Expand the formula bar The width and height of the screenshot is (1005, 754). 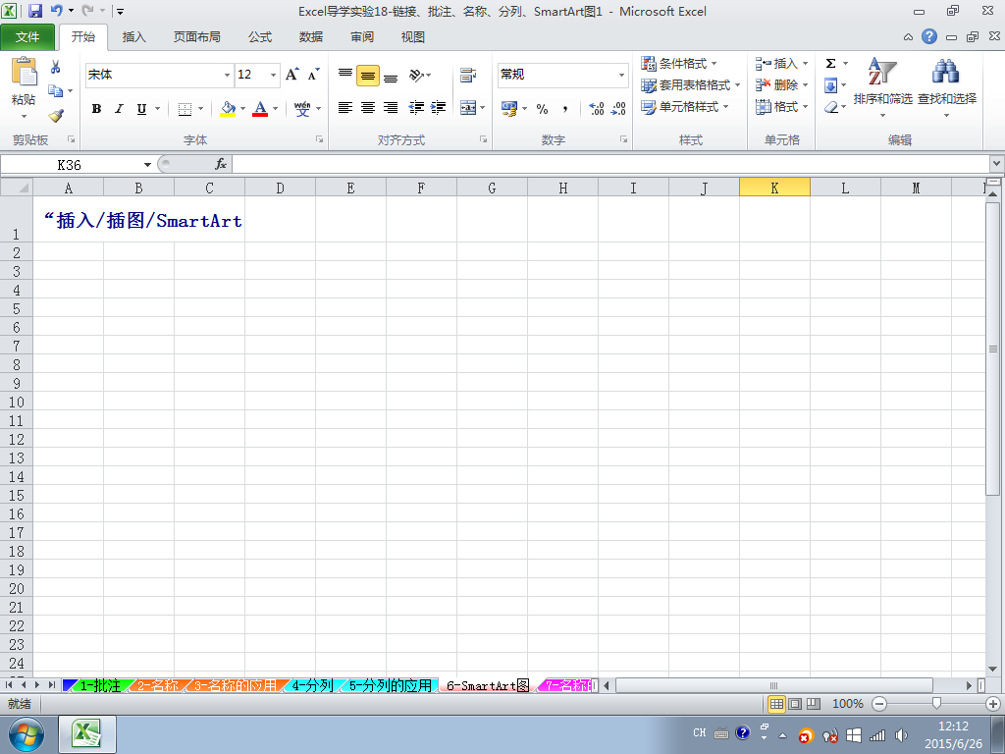coord(997,164)
